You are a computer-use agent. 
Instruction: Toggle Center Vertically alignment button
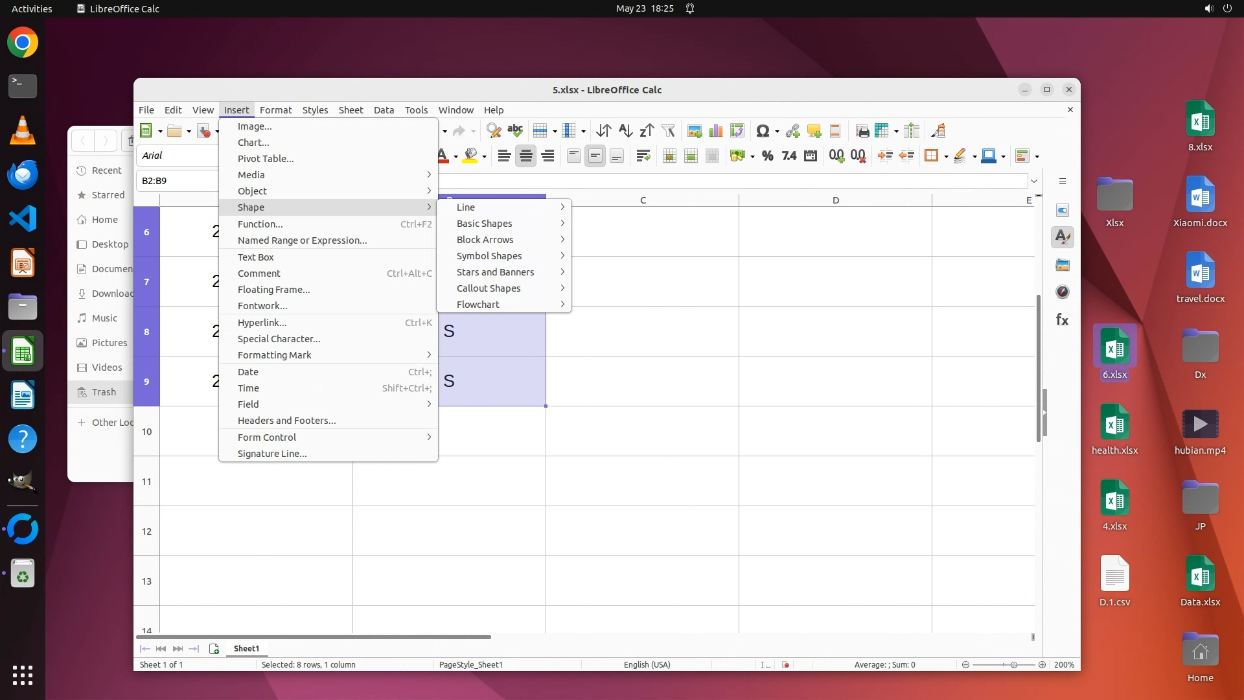(595, 156)
